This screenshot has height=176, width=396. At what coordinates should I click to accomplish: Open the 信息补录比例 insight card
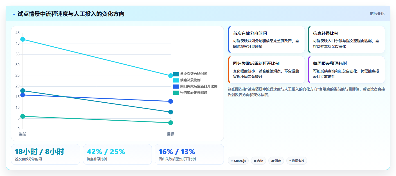pyautogui.click(x=346, y=39)
